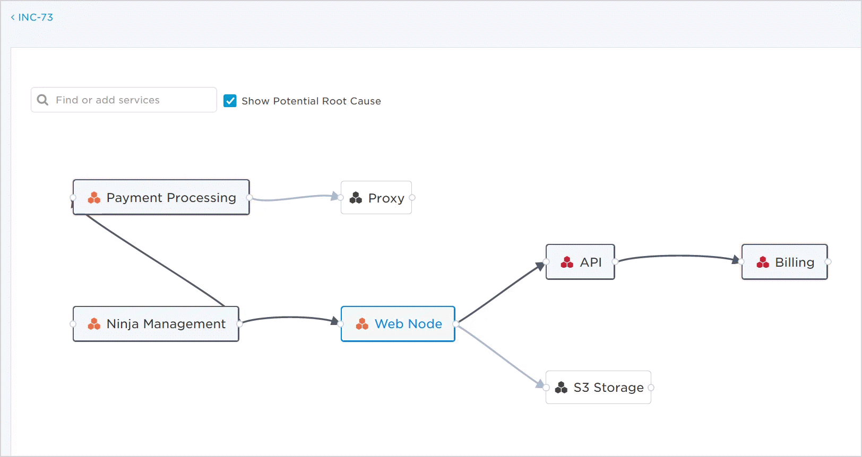Click the Show Potential Root Cause label

coord(311,101)
